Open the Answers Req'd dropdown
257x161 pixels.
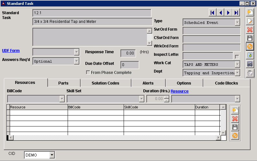76,61
